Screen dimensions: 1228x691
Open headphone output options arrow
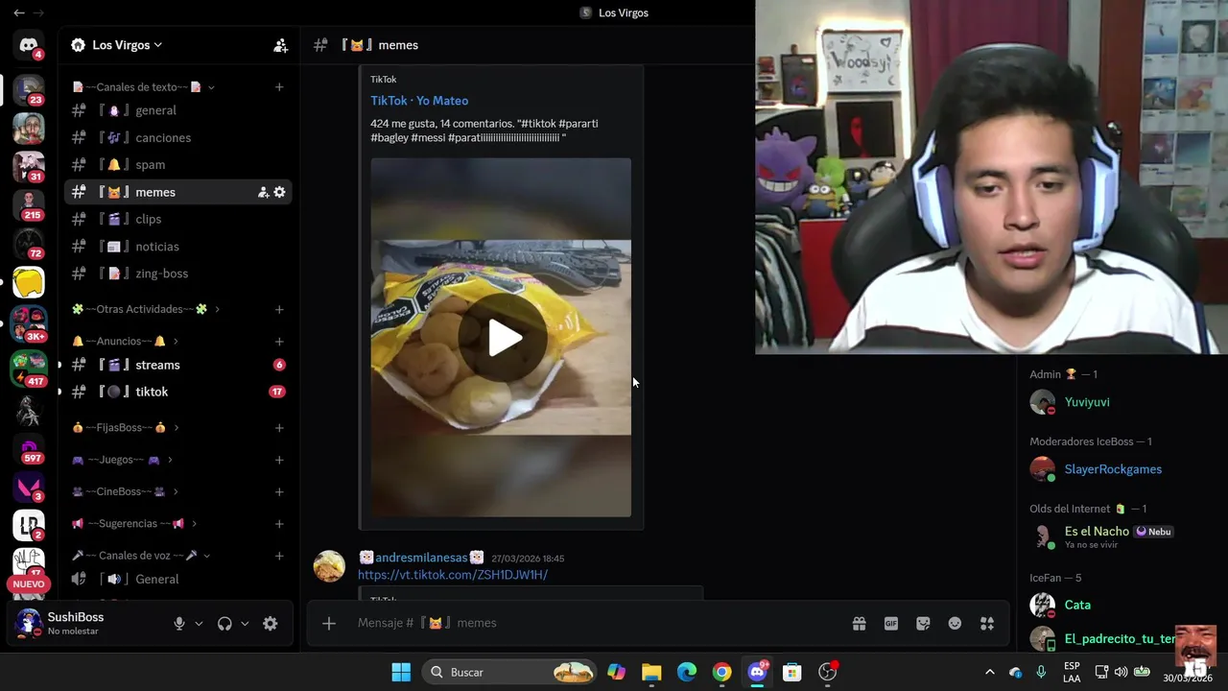pyautogui.click(x=245, y=624)
